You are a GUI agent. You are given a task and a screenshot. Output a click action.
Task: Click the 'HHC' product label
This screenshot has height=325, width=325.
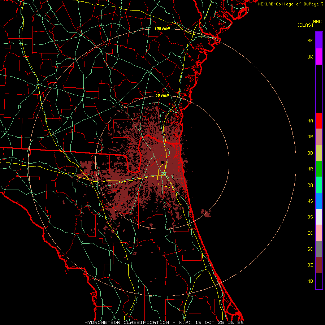point(317,22)
